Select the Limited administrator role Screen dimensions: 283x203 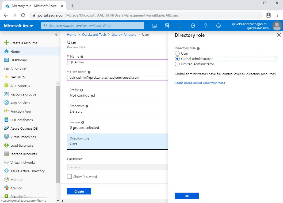[x=177, y=64]
